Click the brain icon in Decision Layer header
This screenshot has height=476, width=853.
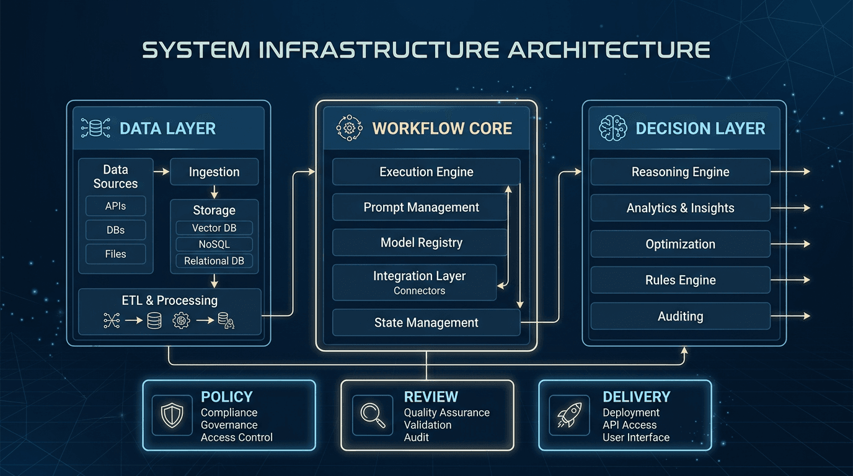(611, 128)
